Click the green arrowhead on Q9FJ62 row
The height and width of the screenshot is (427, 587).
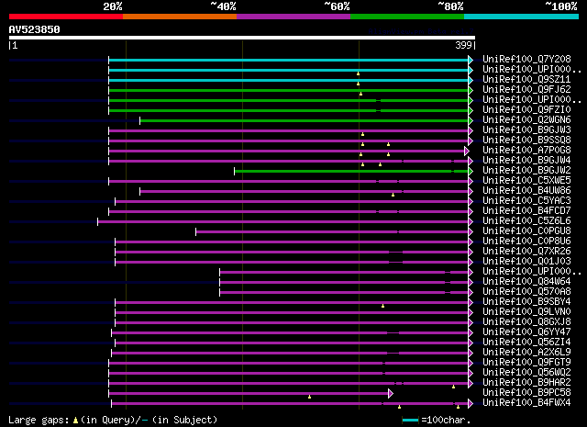[471, 90]
